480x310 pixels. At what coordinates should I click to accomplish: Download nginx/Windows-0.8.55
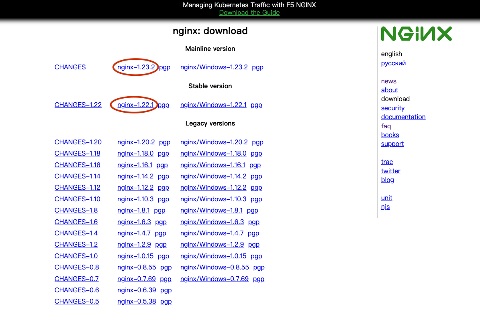click(x=214, y=267)
